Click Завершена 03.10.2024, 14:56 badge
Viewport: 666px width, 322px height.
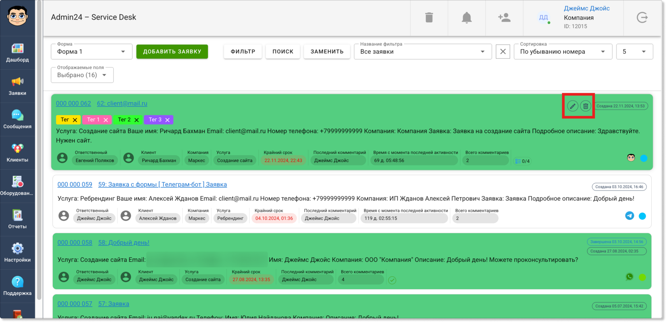[616, 242]
